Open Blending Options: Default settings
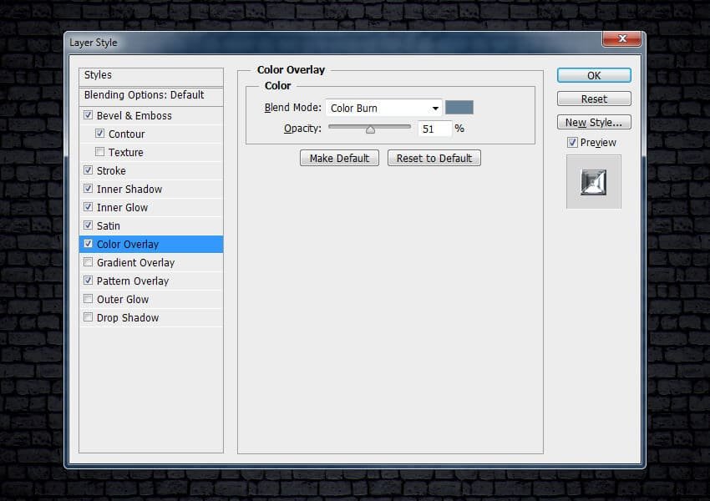 click(x=144, y=95)
